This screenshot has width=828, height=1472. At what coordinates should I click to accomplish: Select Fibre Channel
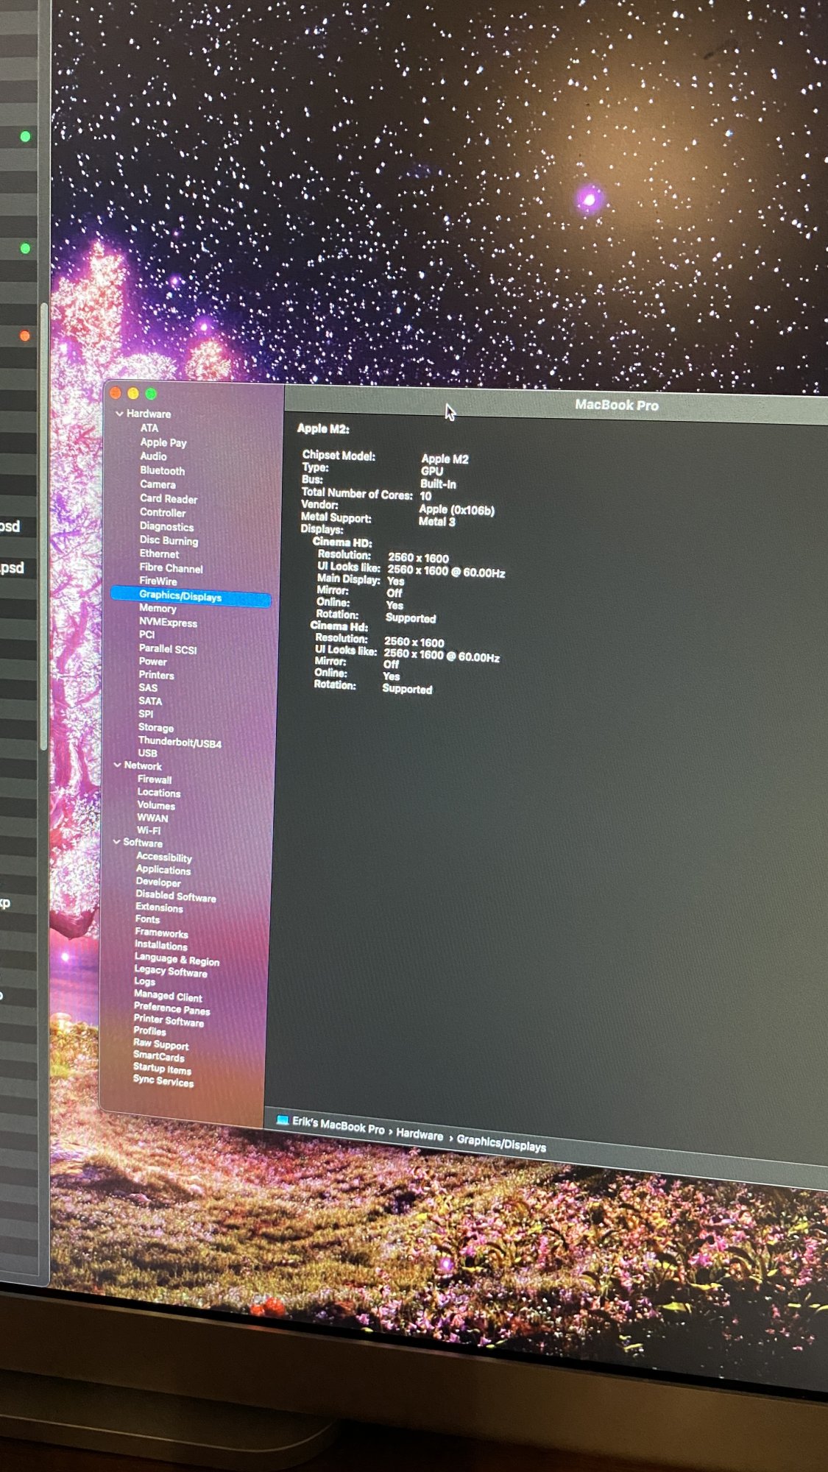click(x=171, y=567)
